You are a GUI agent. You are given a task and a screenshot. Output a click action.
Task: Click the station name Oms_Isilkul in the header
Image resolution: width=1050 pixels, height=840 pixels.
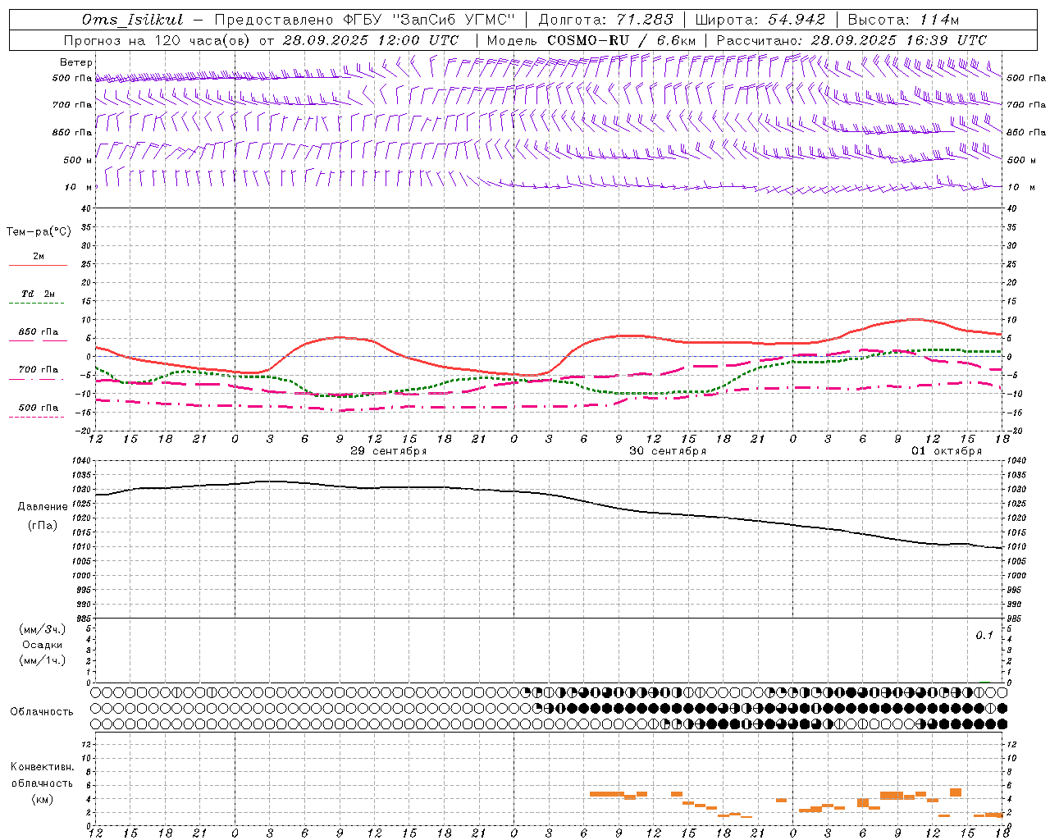click(x=133, y=20)
